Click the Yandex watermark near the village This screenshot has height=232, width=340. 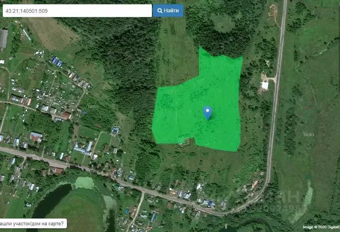point(93,106)
